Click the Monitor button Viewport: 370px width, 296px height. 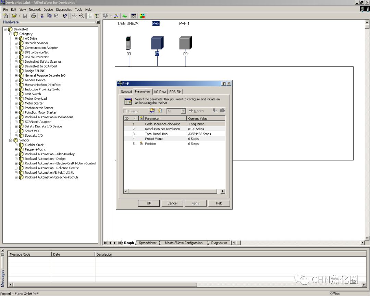(197, 111)
